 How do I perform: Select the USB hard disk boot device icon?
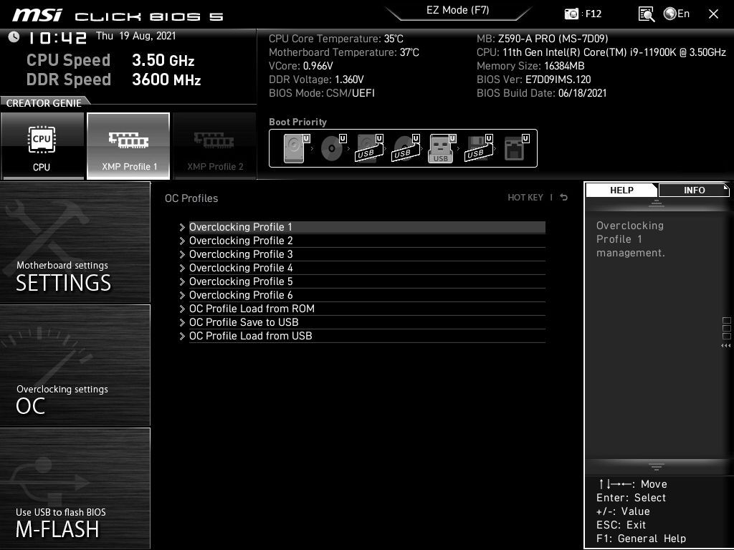point(369,148)
